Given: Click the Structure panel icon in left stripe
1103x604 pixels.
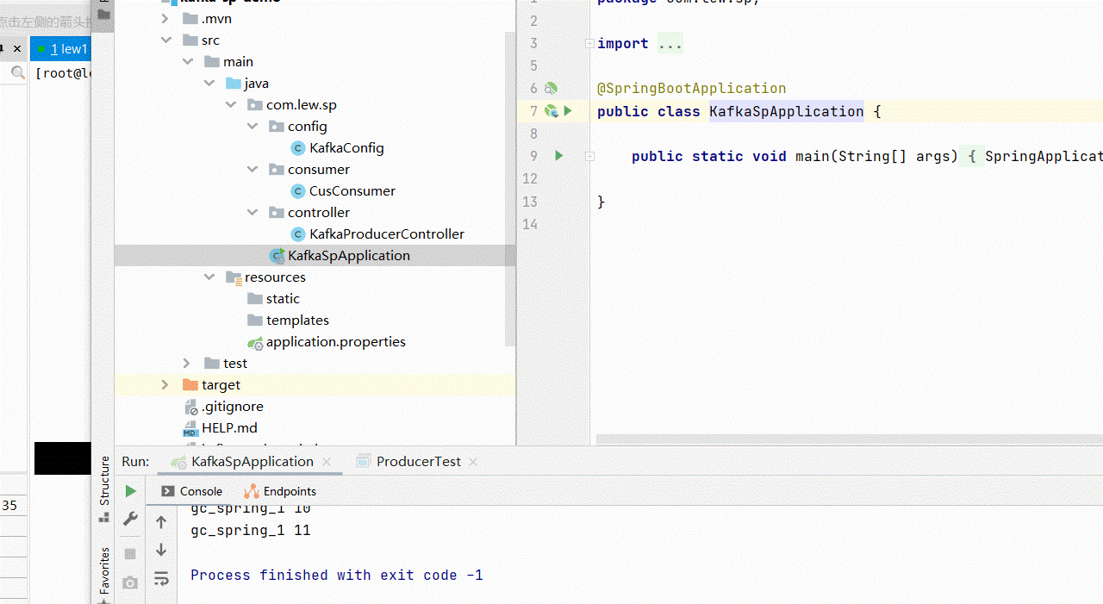Looking at the screenshot, I should point(103,517).
